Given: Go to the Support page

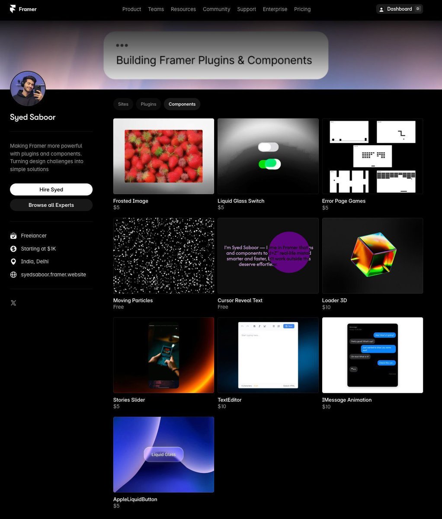Looking at the screenshot, I should [247, 9].
